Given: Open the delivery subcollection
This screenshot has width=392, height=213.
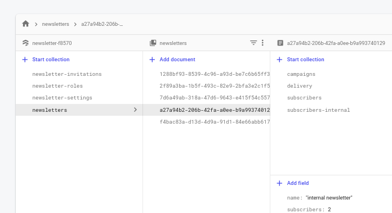Looking at the screenshot, I should point(300,86).
